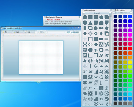Select the plus cross shape

click(x=85, y=39)
